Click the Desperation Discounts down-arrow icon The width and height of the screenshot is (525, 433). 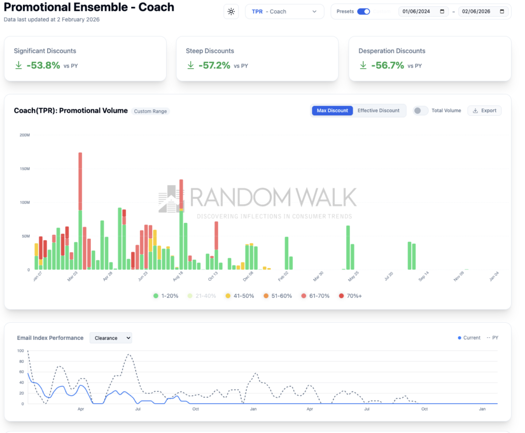[x=363, y=66]
